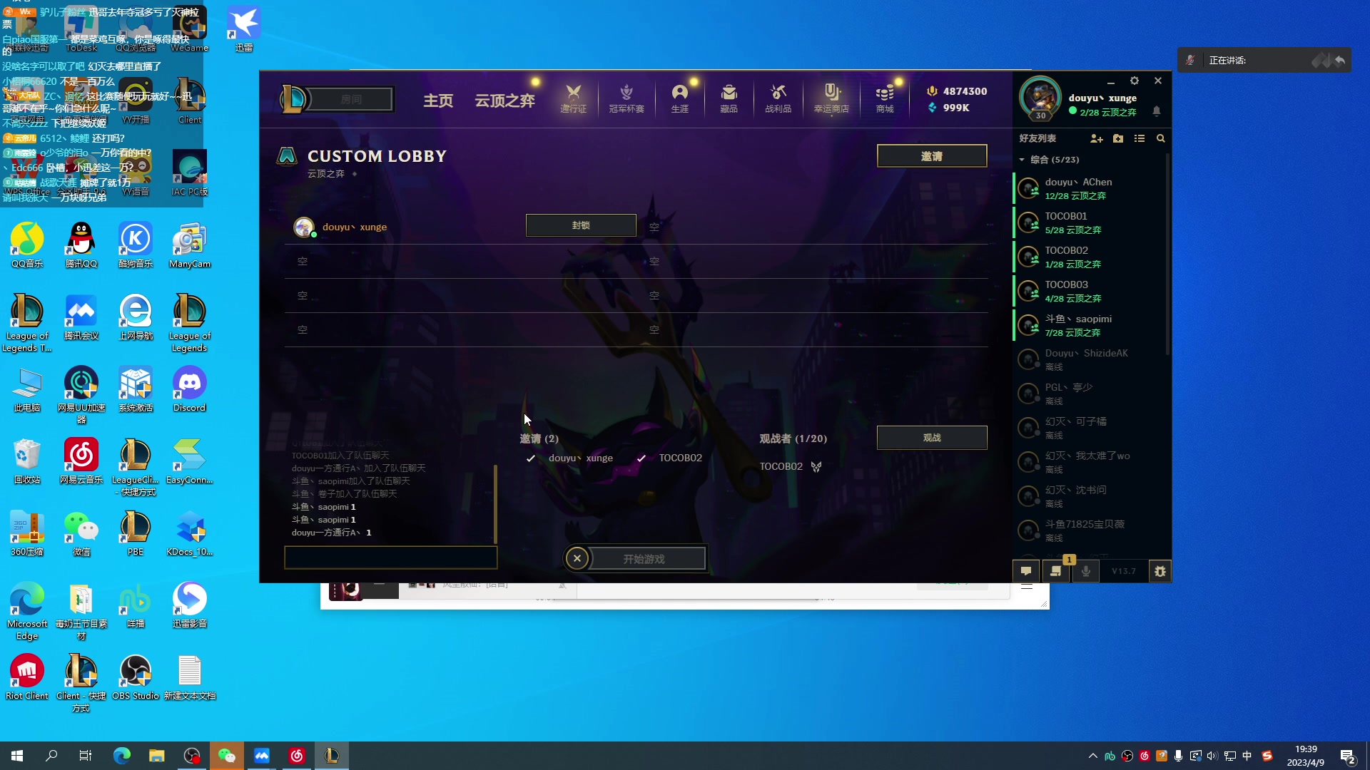Open the notifications bell icon
1370x770 pixels.
click(x=1157, y=111)
